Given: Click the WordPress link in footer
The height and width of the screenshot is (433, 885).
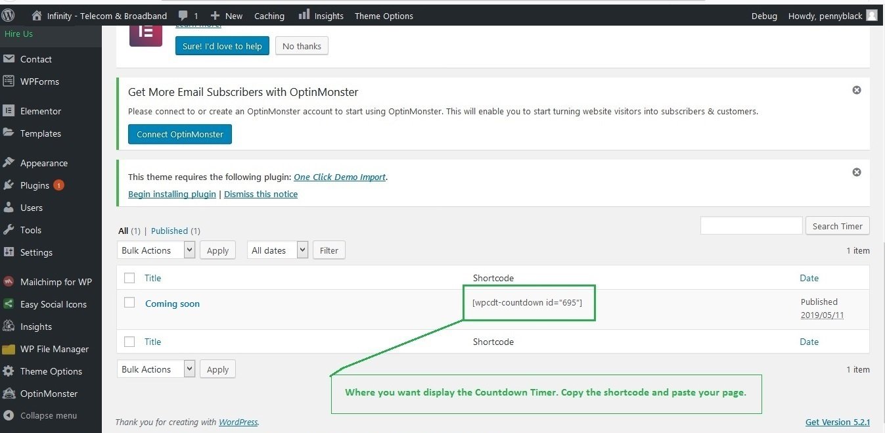Looking at the screenshot, I should (x=238, y=422).
